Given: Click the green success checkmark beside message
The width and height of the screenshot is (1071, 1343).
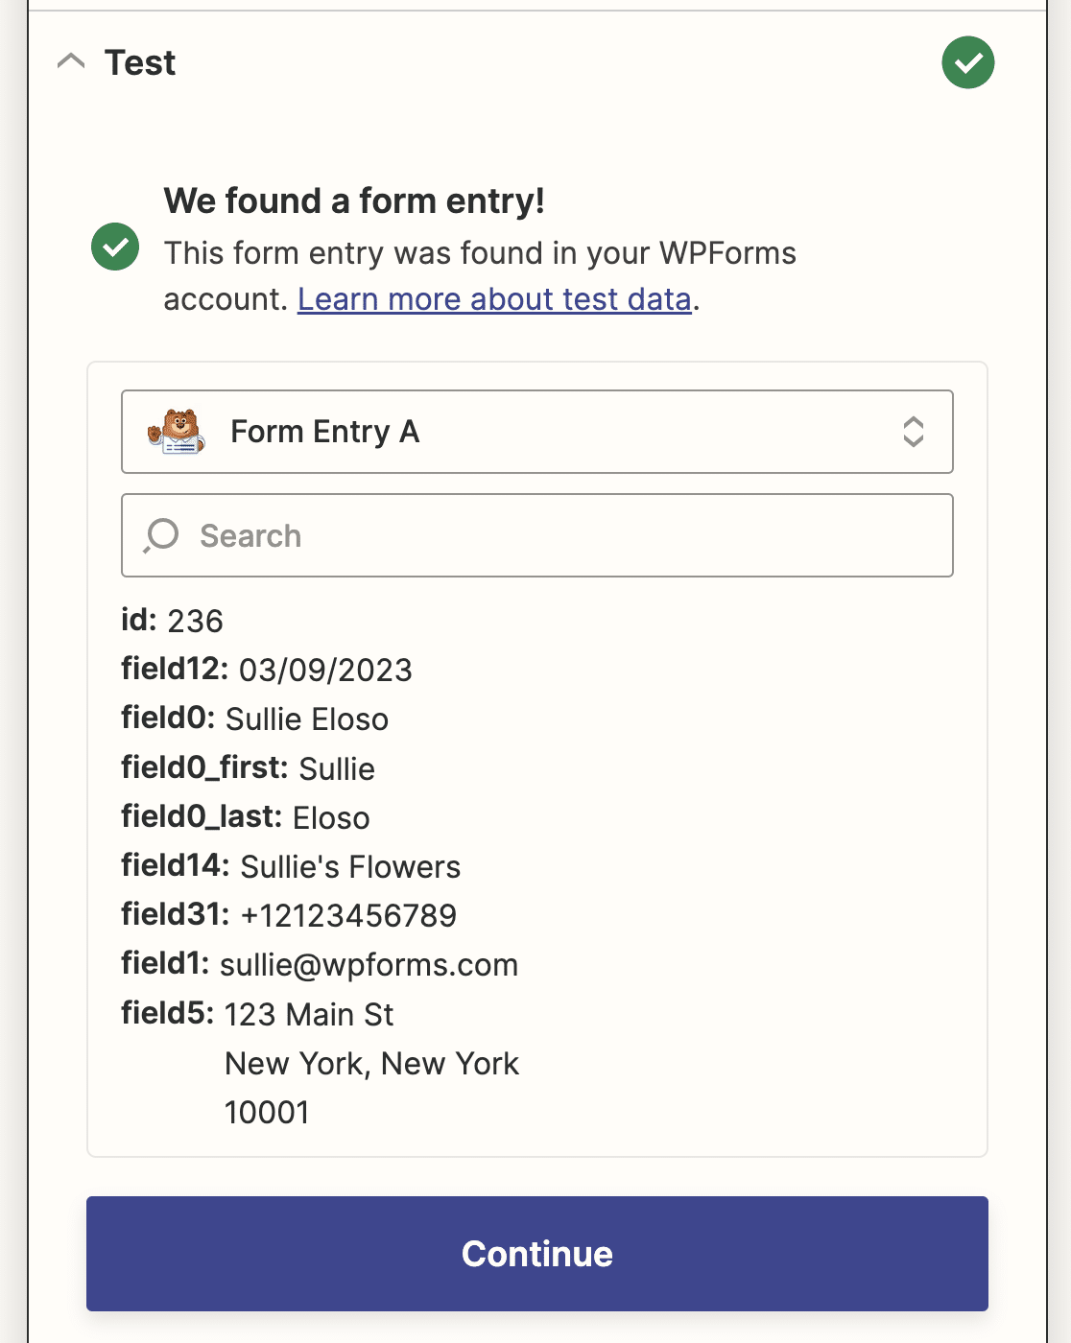Looking at the screenshot, I should click(115, 247).
